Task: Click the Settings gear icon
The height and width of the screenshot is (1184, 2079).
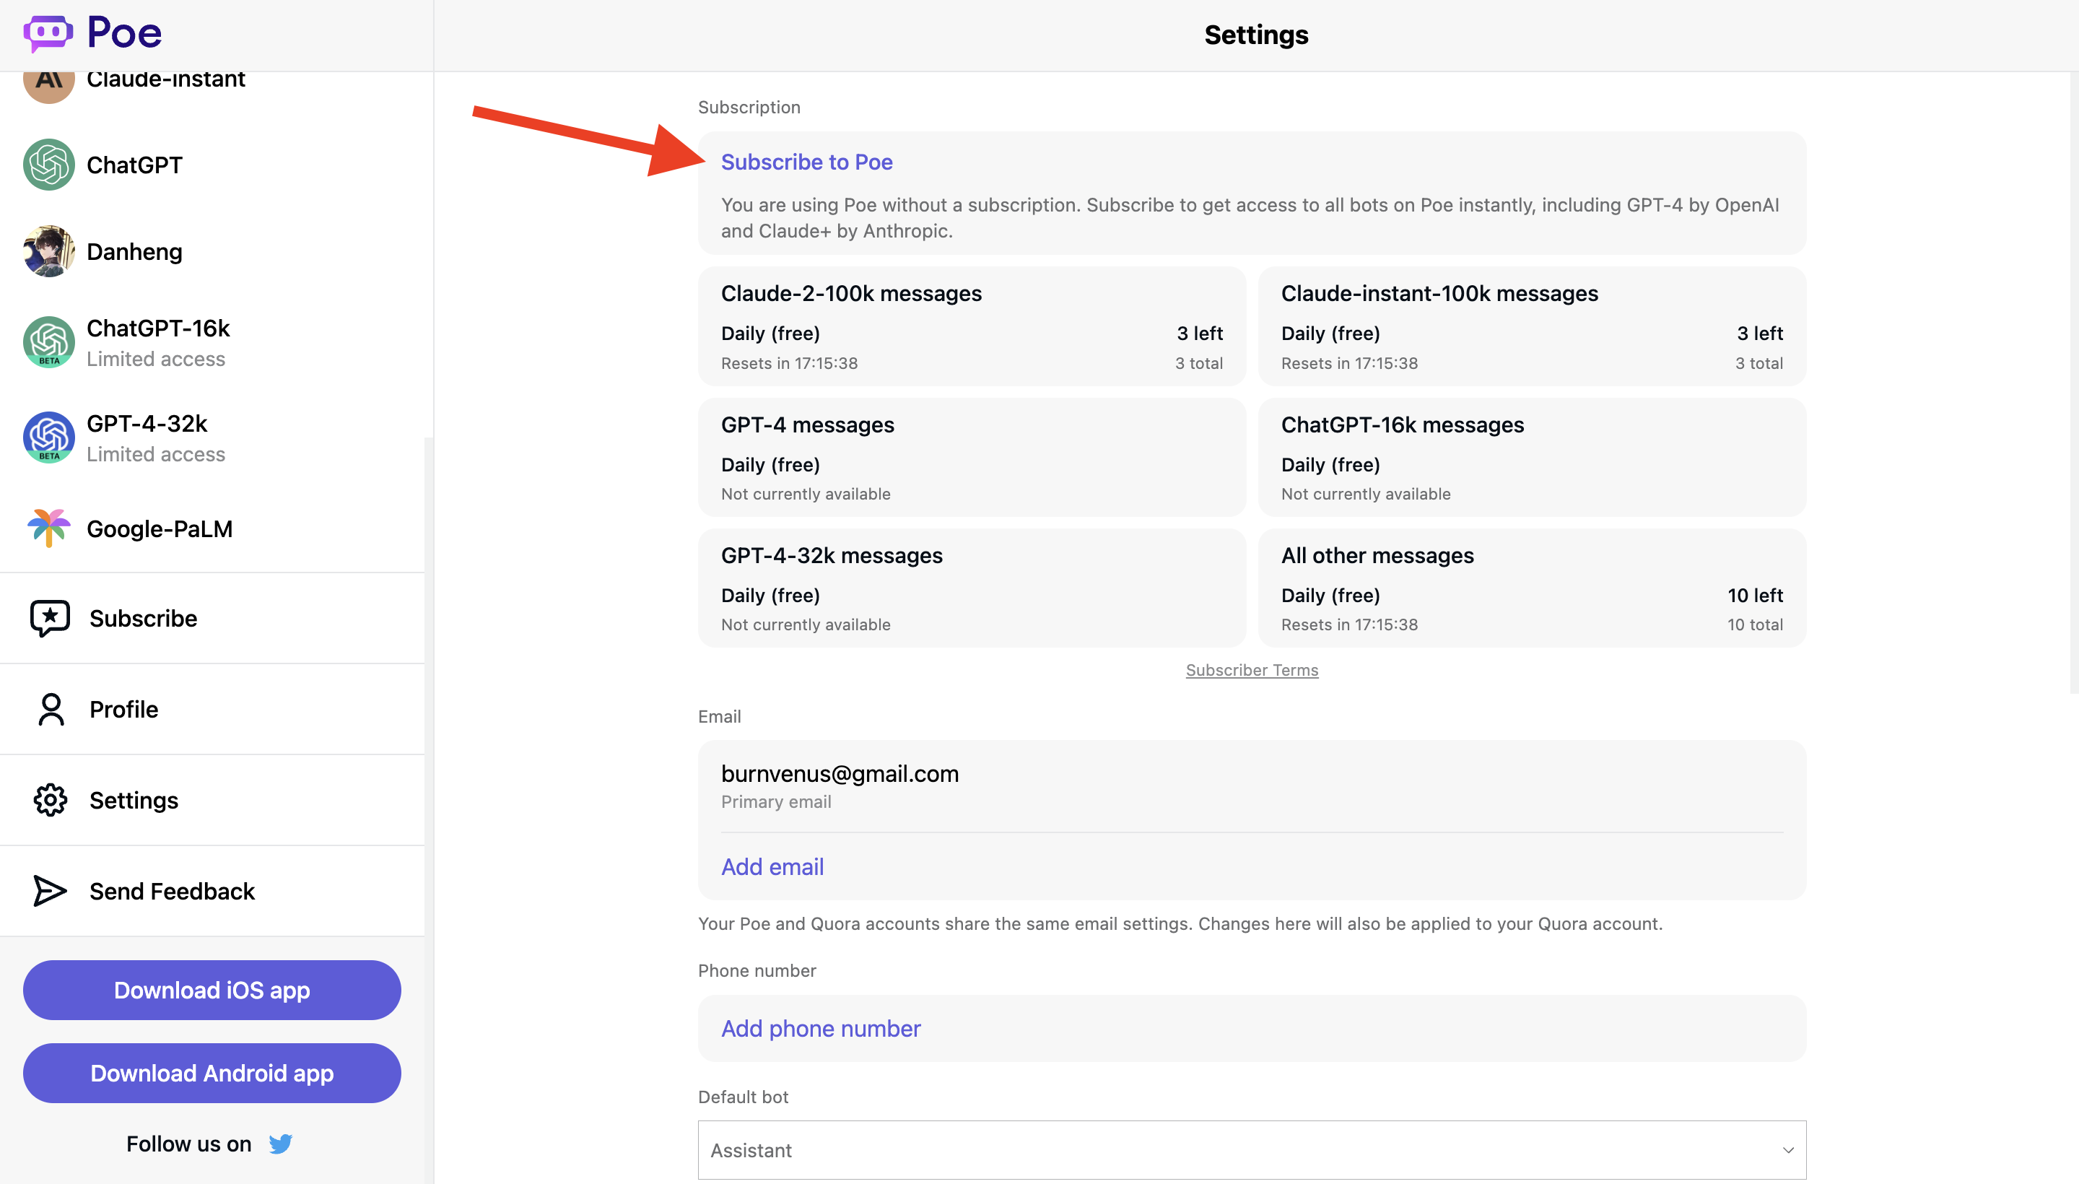Action: [51, 800]
